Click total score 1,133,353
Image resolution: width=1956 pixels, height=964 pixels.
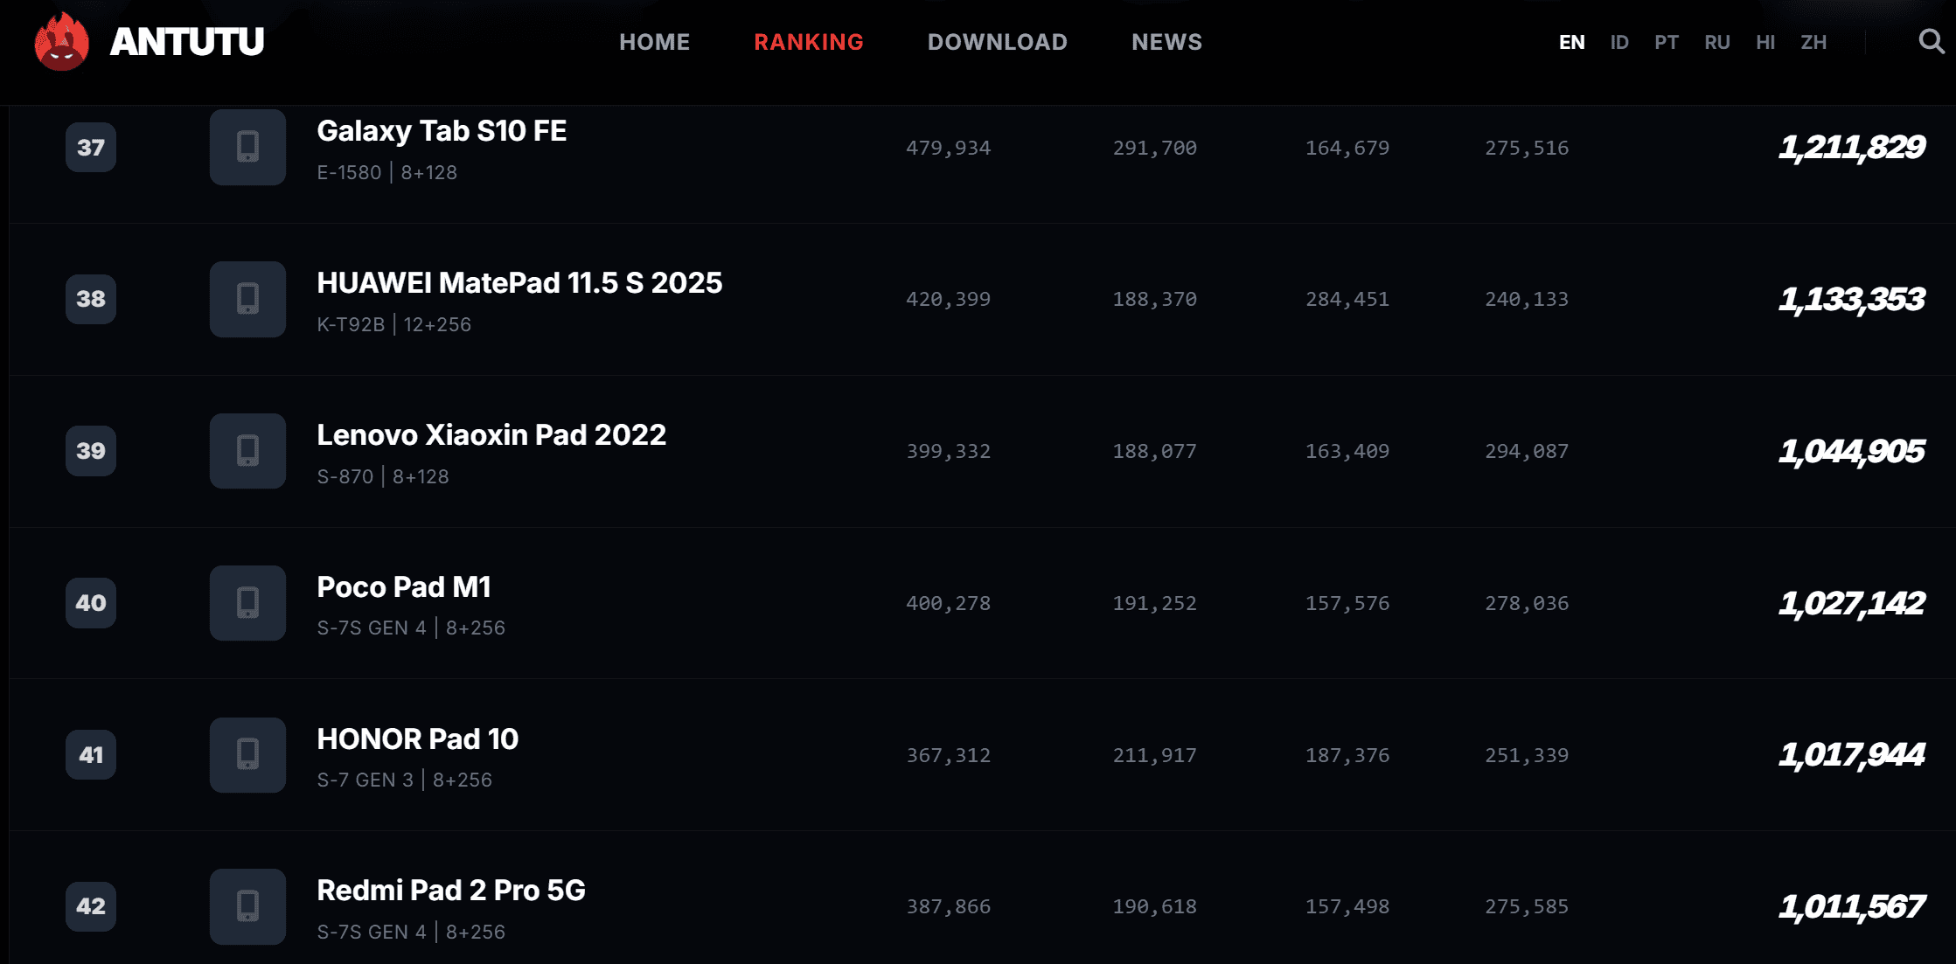point(1852,299)
